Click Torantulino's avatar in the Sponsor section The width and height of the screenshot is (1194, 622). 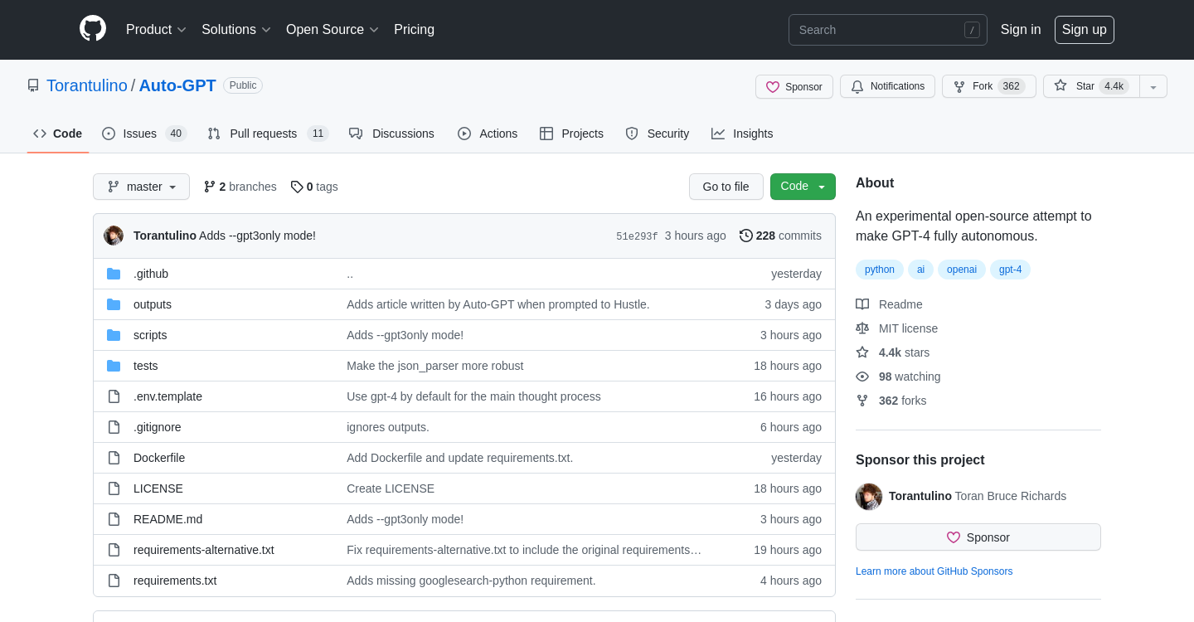(x=869, y=496)
